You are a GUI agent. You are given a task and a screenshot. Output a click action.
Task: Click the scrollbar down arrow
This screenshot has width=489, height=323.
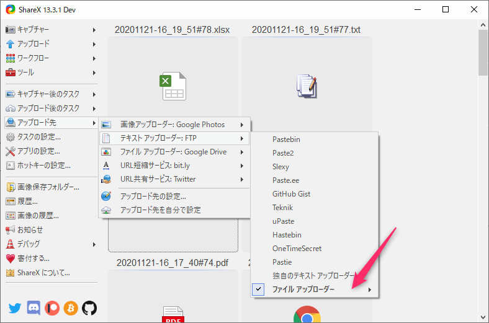coord(483,317)
